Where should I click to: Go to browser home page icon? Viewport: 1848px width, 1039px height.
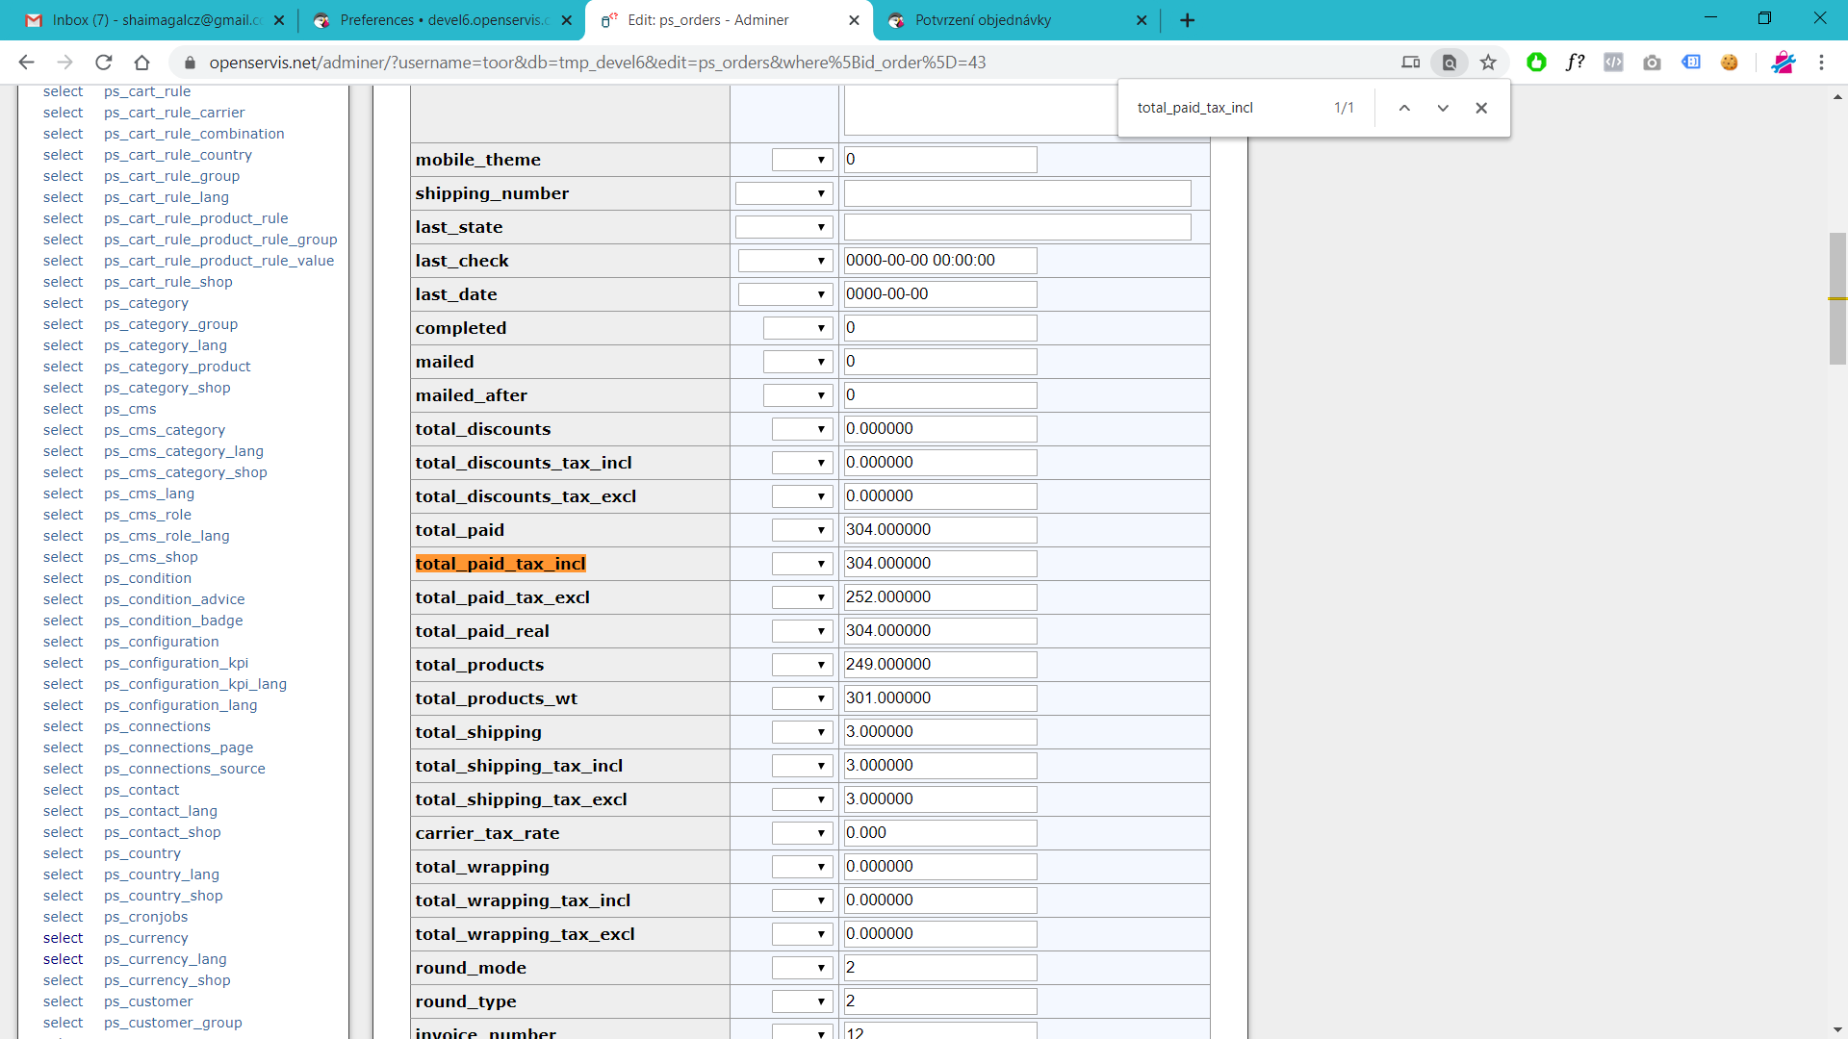tap(141, 63)
